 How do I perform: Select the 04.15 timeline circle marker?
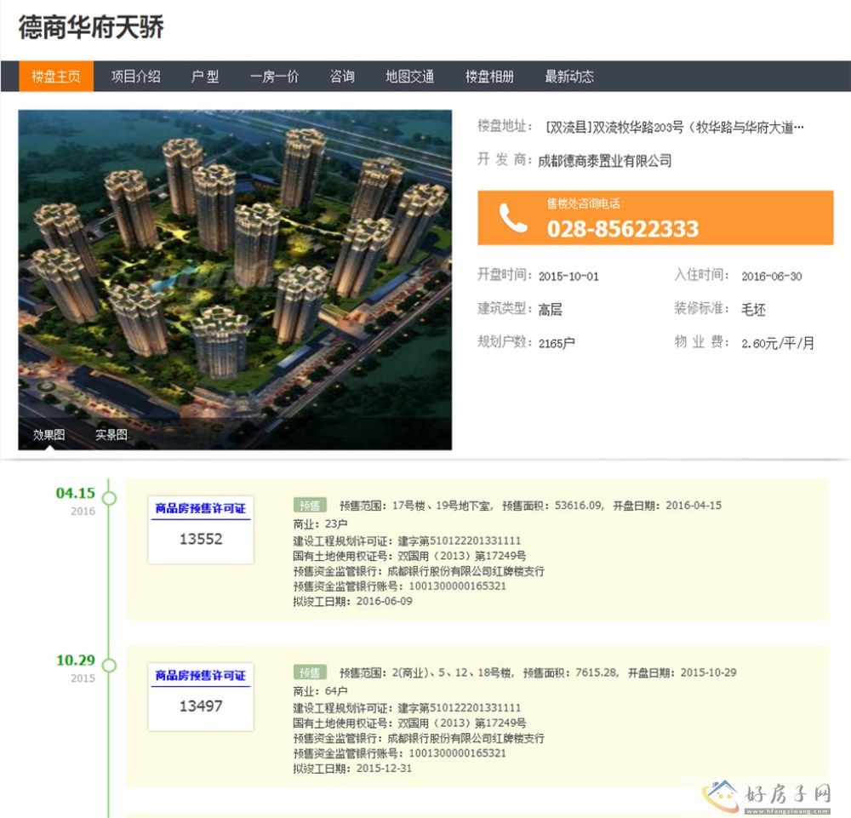[109, 498]
